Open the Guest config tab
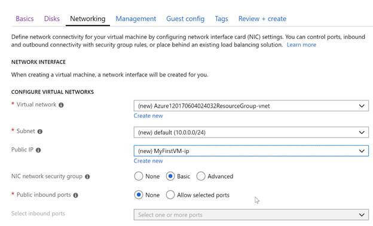This screenshot has width=373, height=226. coord(185,19)
